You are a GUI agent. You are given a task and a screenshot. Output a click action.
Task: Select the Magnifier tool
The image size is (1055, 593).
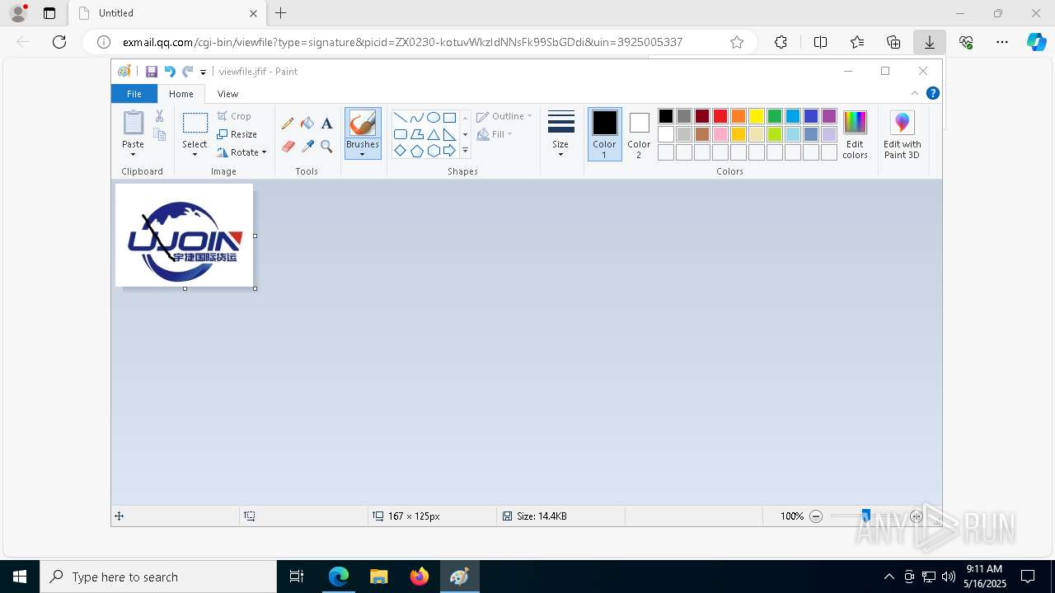pos(326,147)
